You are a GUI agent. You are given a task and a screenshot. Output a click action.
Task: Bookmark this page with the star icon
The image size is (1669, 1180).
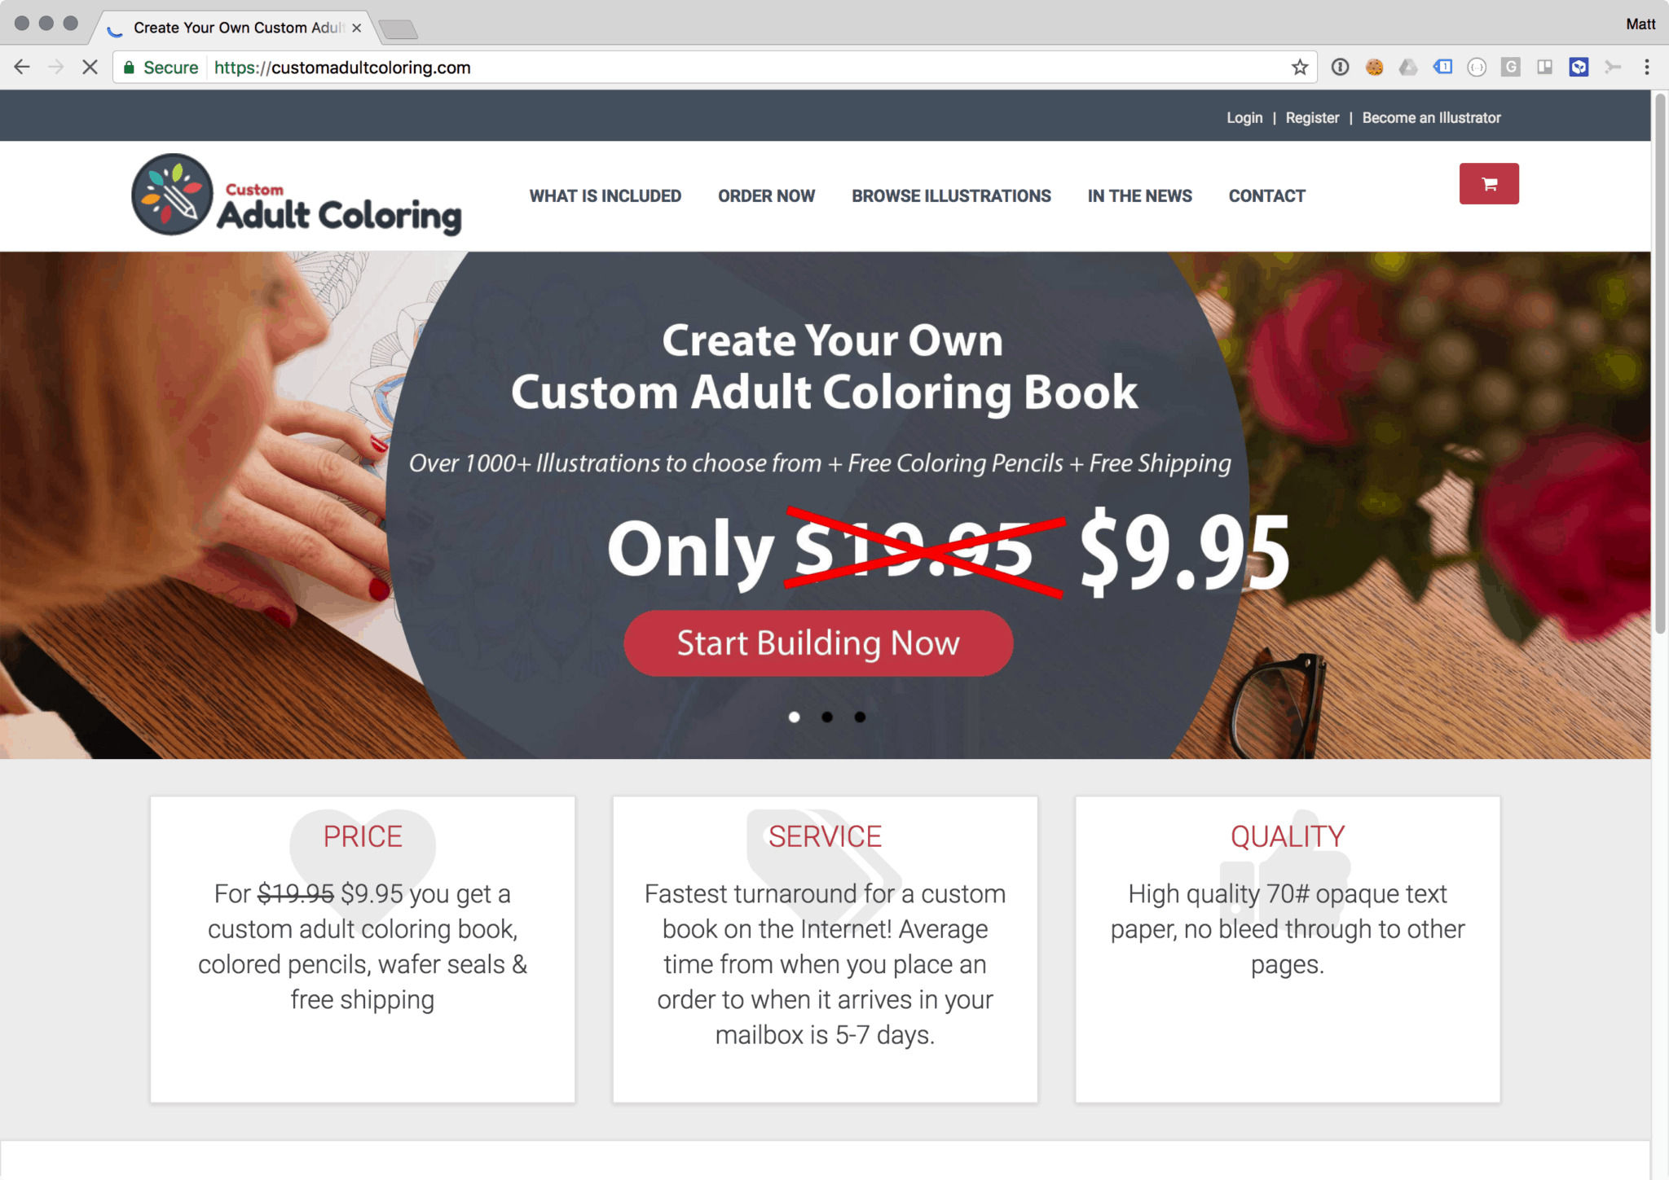tap(1300, 68)
